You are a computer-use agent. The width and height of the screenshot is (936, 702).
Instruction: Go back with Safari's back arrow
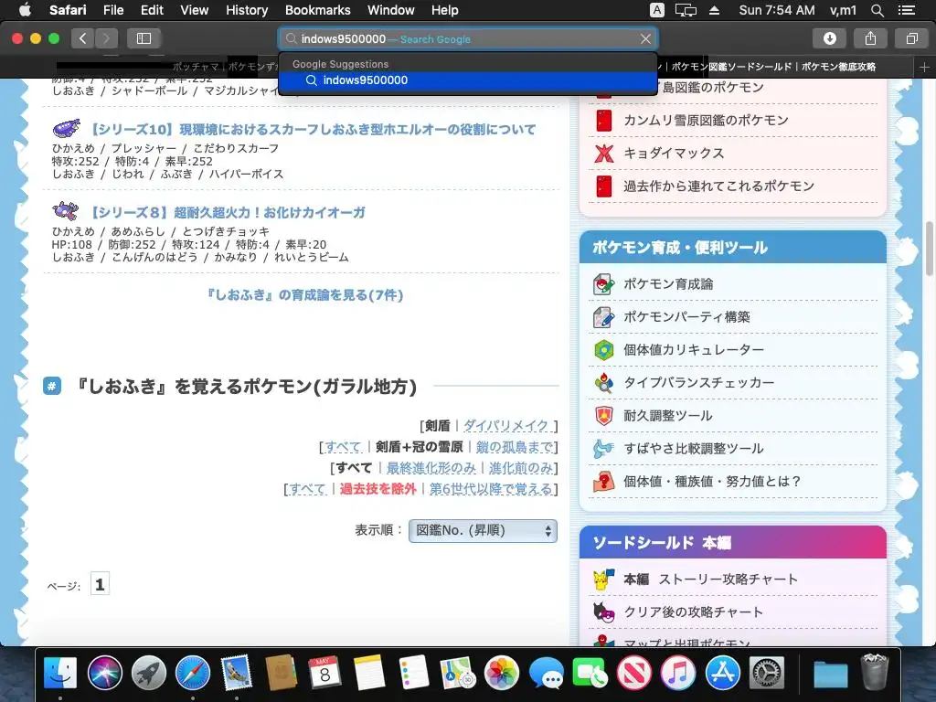click(83, 38)
